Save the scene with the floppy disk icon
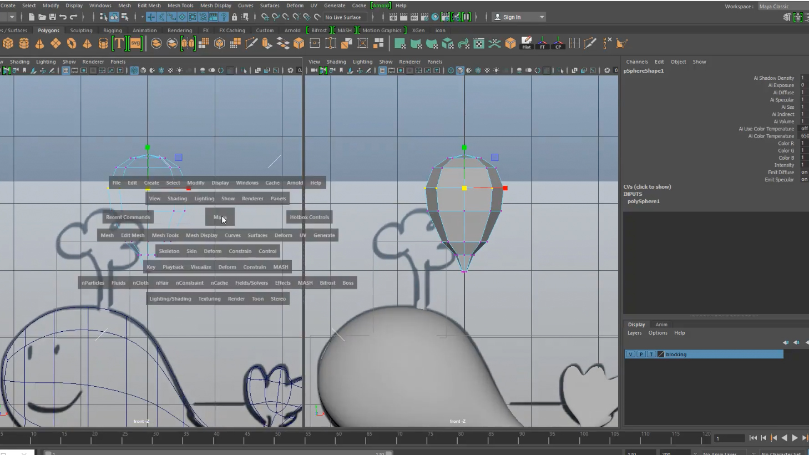The height and width of the screenshot is (455, 809). tap(52, 17)
